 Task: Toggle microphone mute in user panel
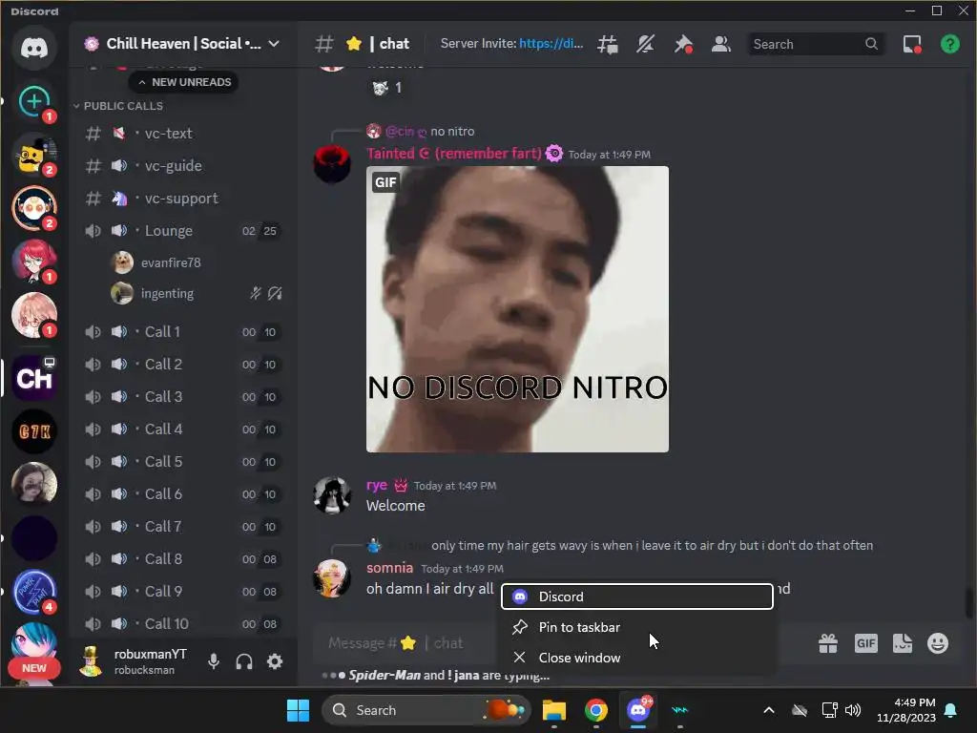[x=214, y=661]
